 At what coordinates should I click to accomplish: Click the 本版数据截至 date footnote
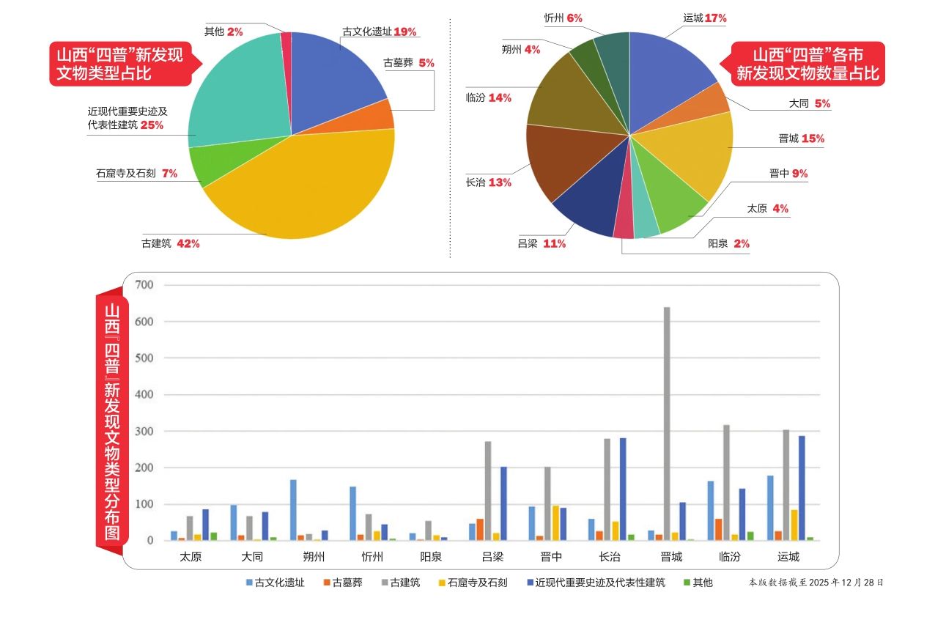point(816,583)
